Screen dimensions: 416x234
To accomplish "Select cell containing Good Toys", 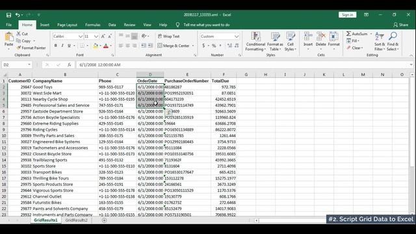I will [x=65, y=87].
